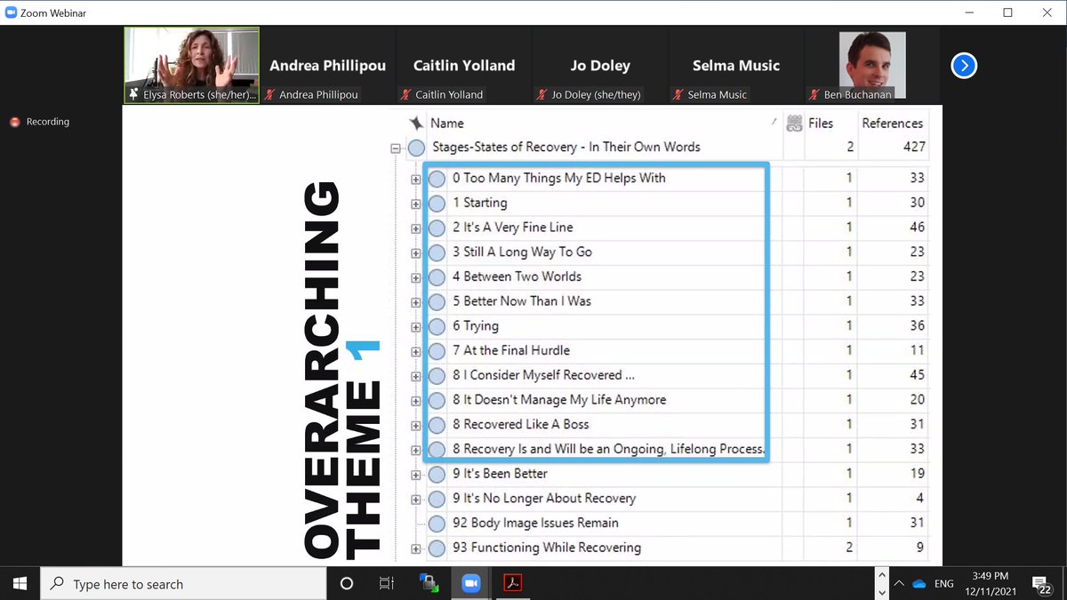Click node circle beside 1 Starting
Image resolution: width=1067 pixels, height=600 pixels.
(437, 203)
